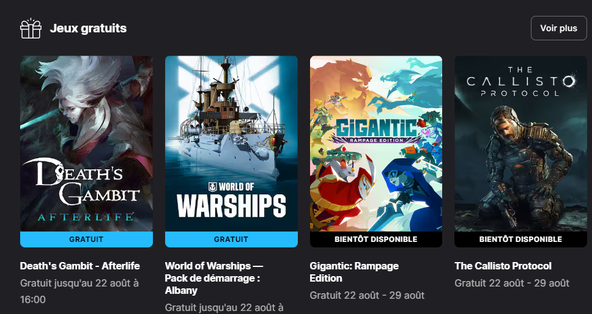Open World of Warships cover image

(231, 144)
